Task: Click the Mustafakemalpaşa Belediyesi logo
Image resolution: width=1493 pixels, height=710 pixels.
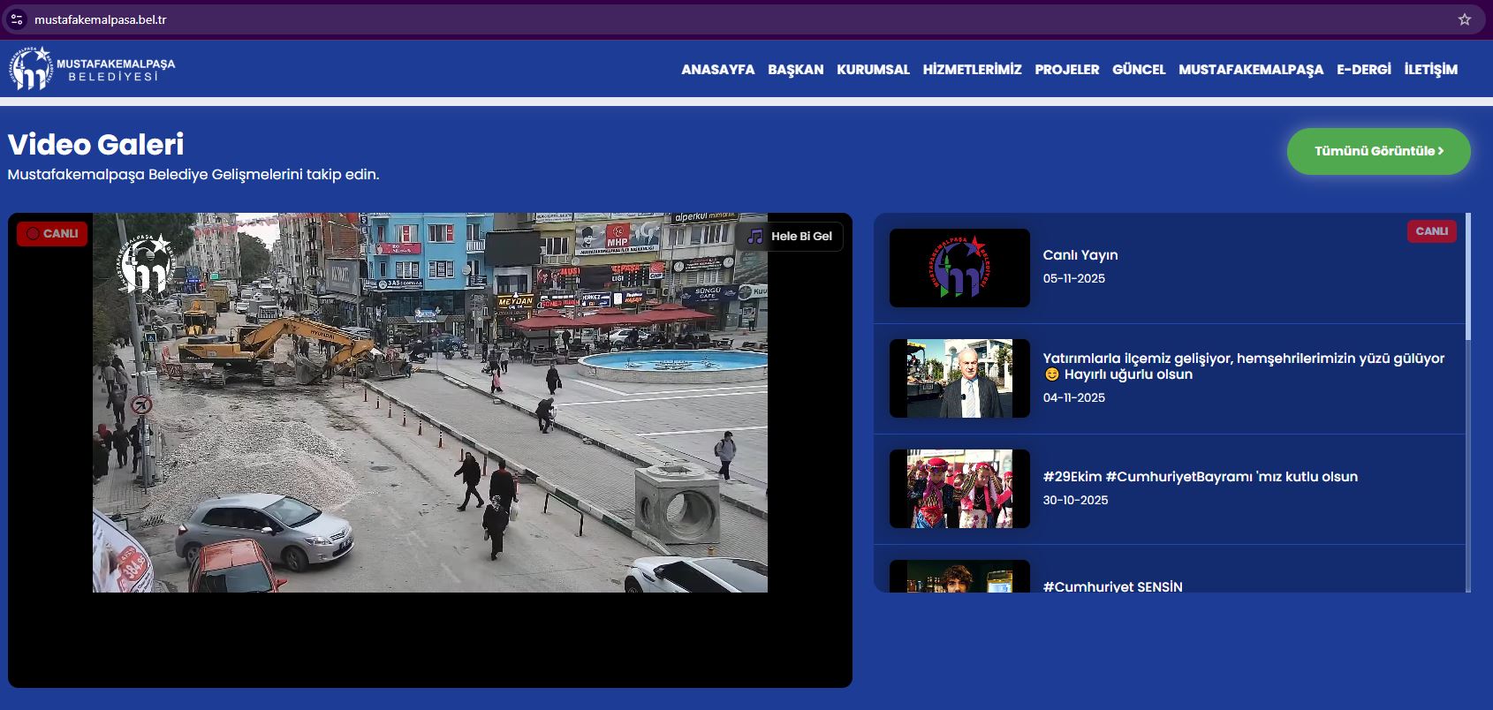Action: point(92,69)
